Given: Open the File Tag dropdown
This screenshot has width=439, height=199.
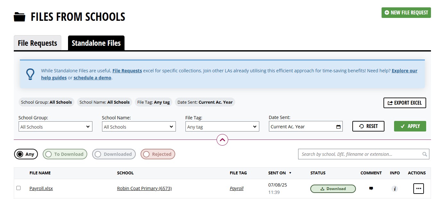Looking at the screenshot, I should click(222, 127).
